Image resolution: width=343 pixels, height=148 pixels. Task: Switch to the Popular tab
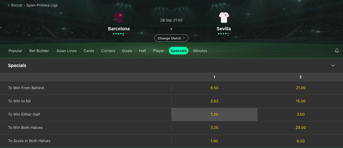(15, 51)
